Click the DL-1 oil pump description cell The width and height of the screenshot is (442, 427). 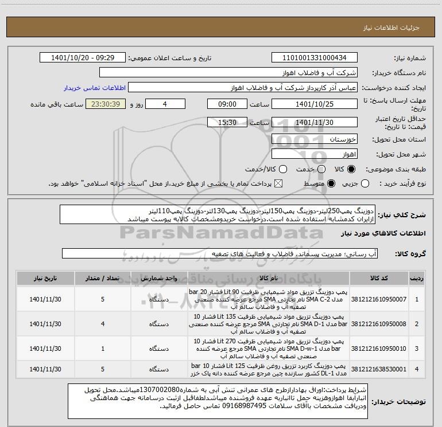pos(269,369)
